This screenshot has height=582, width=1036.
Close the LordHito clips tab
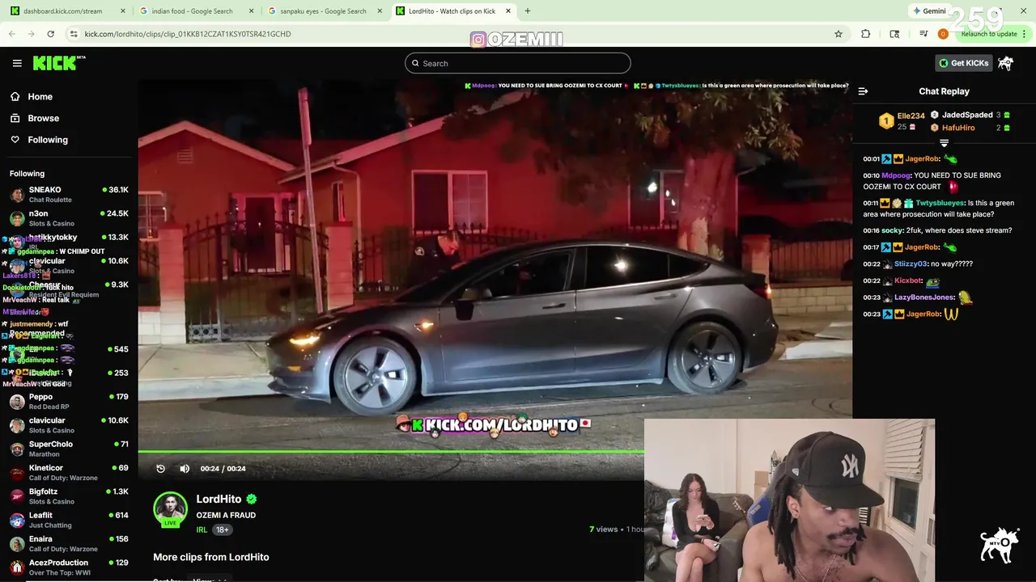point(508,11)
